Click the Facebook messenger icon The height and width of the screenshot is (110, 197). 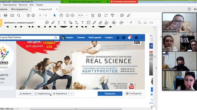click(124, 37)
